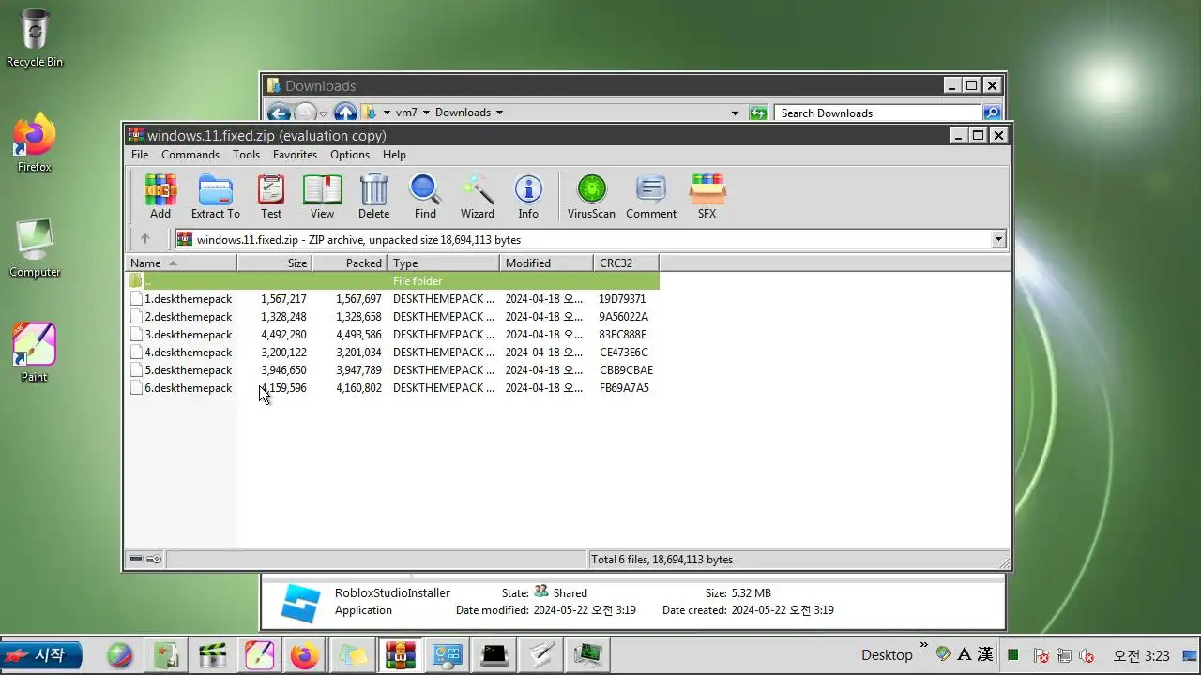Click CRC32 value 19D79371

coord(622,299)
